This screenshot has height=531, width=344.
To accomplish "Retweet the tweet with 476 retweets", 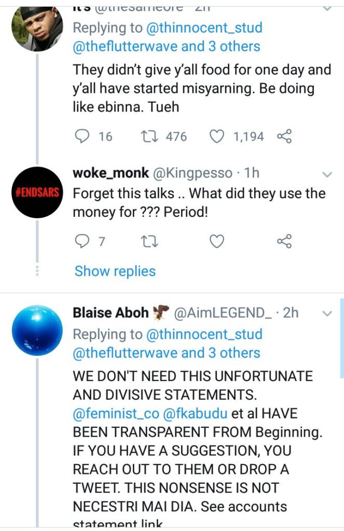I will coord(149,137).
